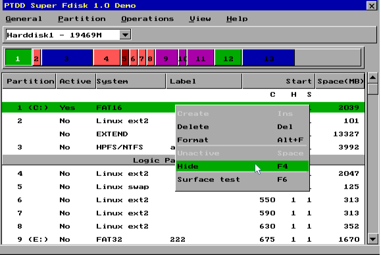Select purple partition block 9
Viewport: 381px width, 255px height.
coord(166,58)
